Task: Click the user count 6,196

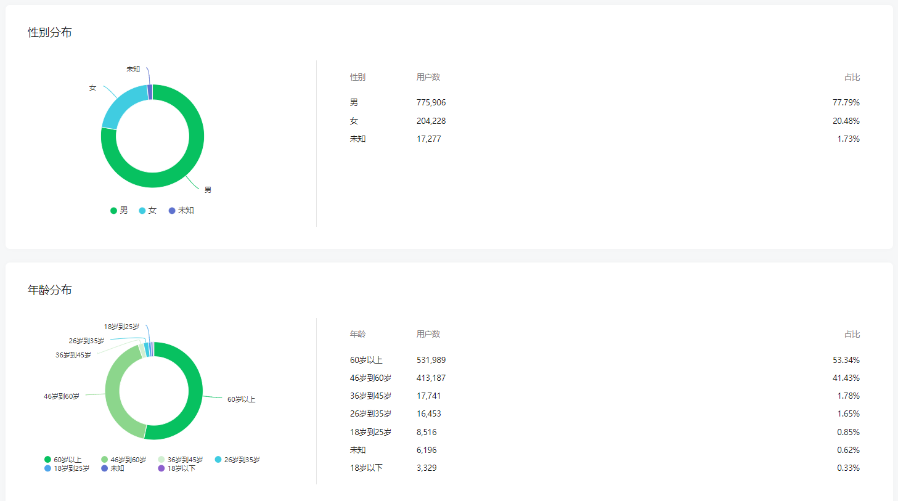Action: (427, 450)
